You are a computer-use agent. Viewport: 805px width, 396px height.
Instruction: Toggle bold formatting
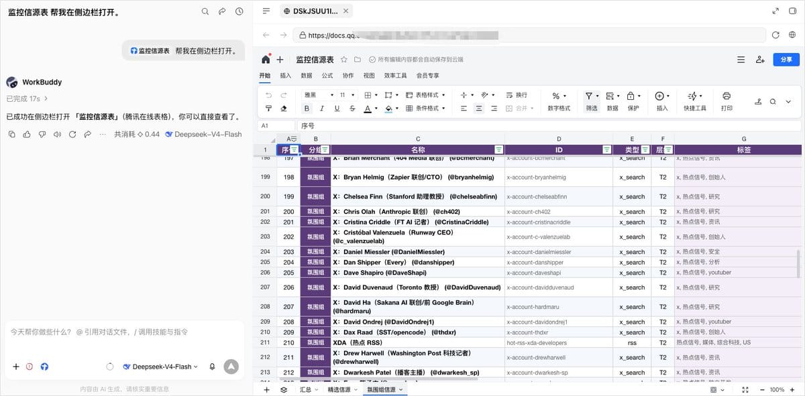tap(307, 108)
